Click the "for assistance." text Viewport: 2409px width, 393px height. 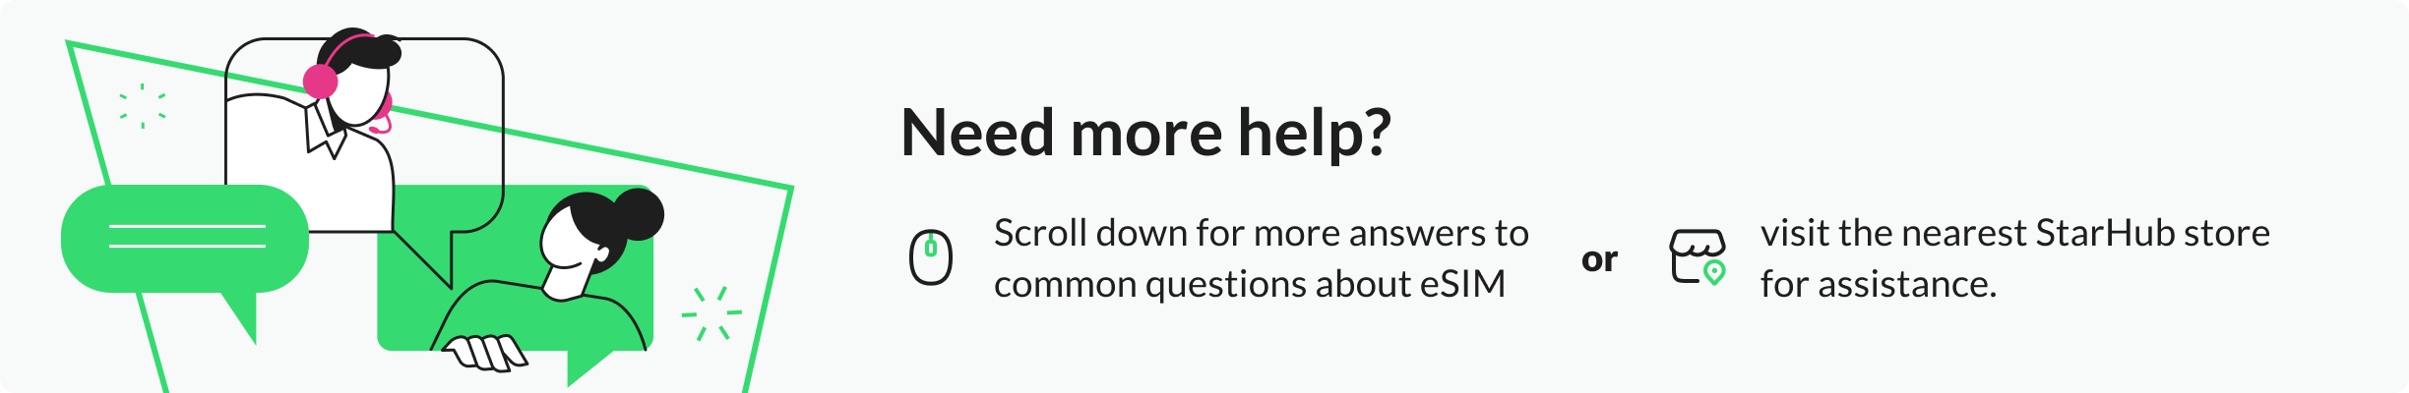tap(1878, 284)
